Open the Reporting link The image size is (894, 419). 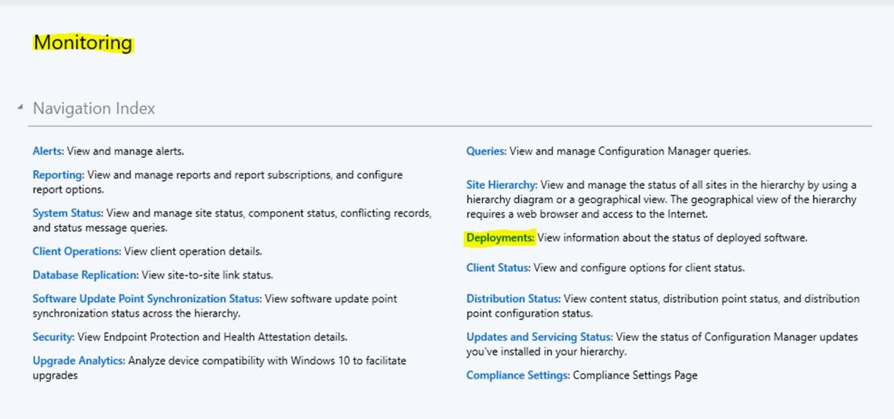pos(58,175)
